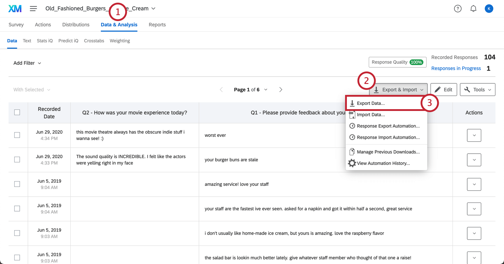Expand the Add Filter dropdown
The height and width of the screenshot is (264, 504).
point(27,63)
